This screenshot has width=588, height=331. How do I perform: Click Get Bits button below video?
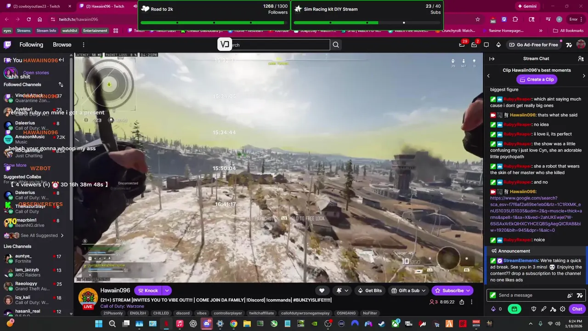[370, 291]
